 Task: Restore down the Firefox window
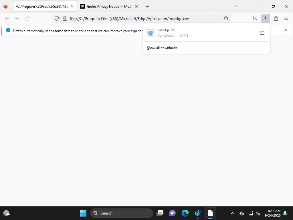tap(273, 6)
